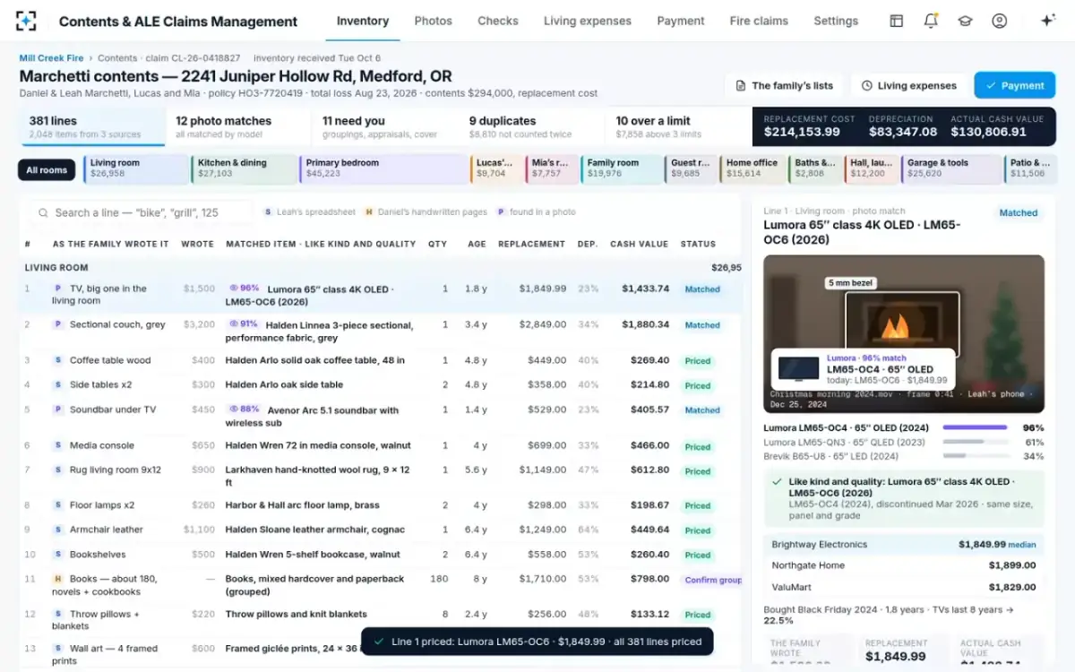Click the Leah's spreadsheet source legend
The width and height of the screenshot is (1075, 672).
309,212
